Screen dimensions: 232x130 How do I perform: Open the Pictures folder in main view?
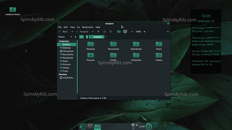(90, 57)
